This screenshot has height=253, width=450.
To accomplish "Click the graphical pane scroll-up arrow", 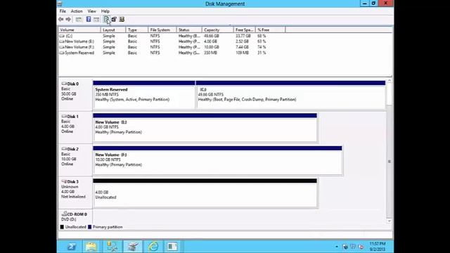I will point(389,82).
